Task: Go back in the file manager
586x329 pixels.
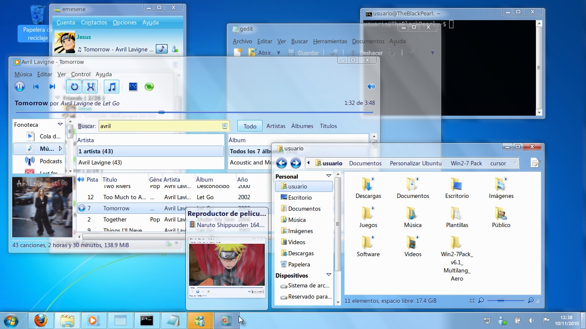Action: [x=281, y=163]
